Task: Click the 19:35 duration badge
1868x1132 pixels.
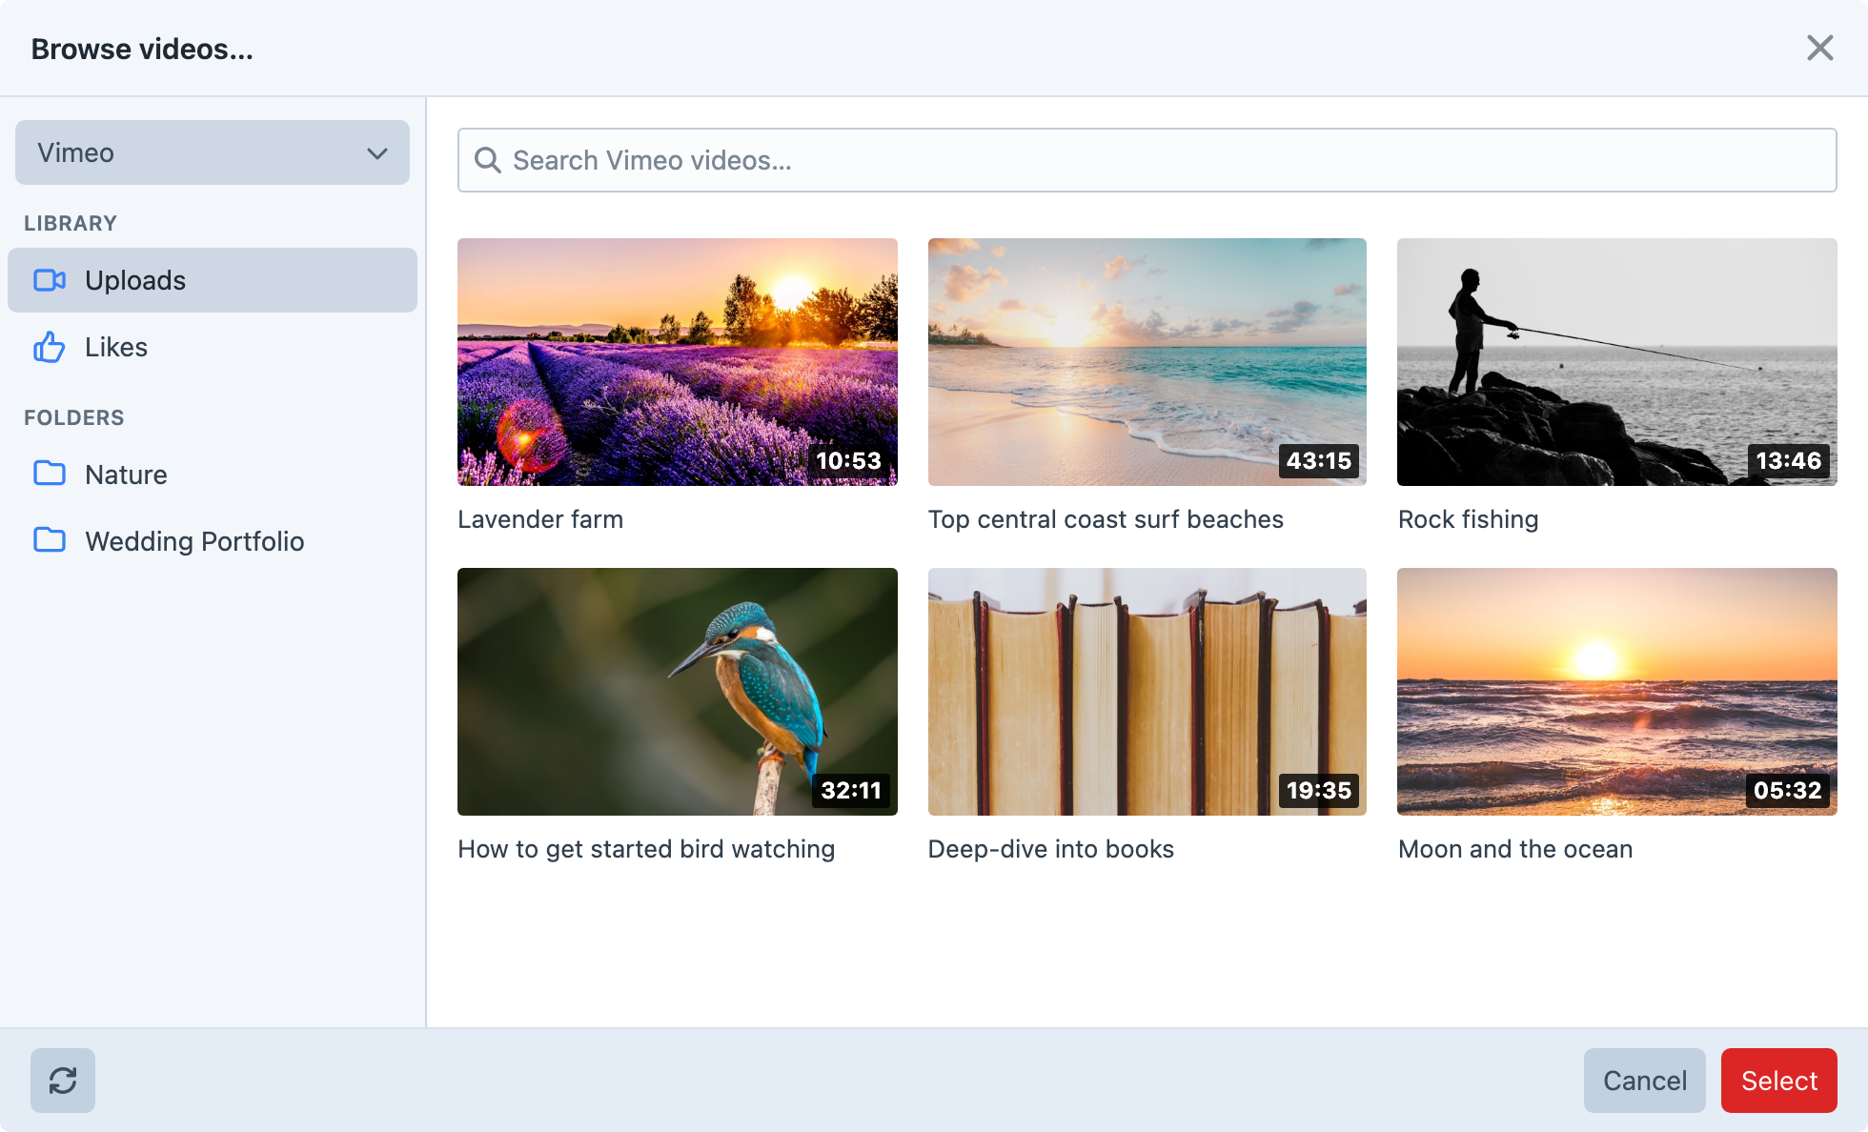Action: tap(1319, 791)
